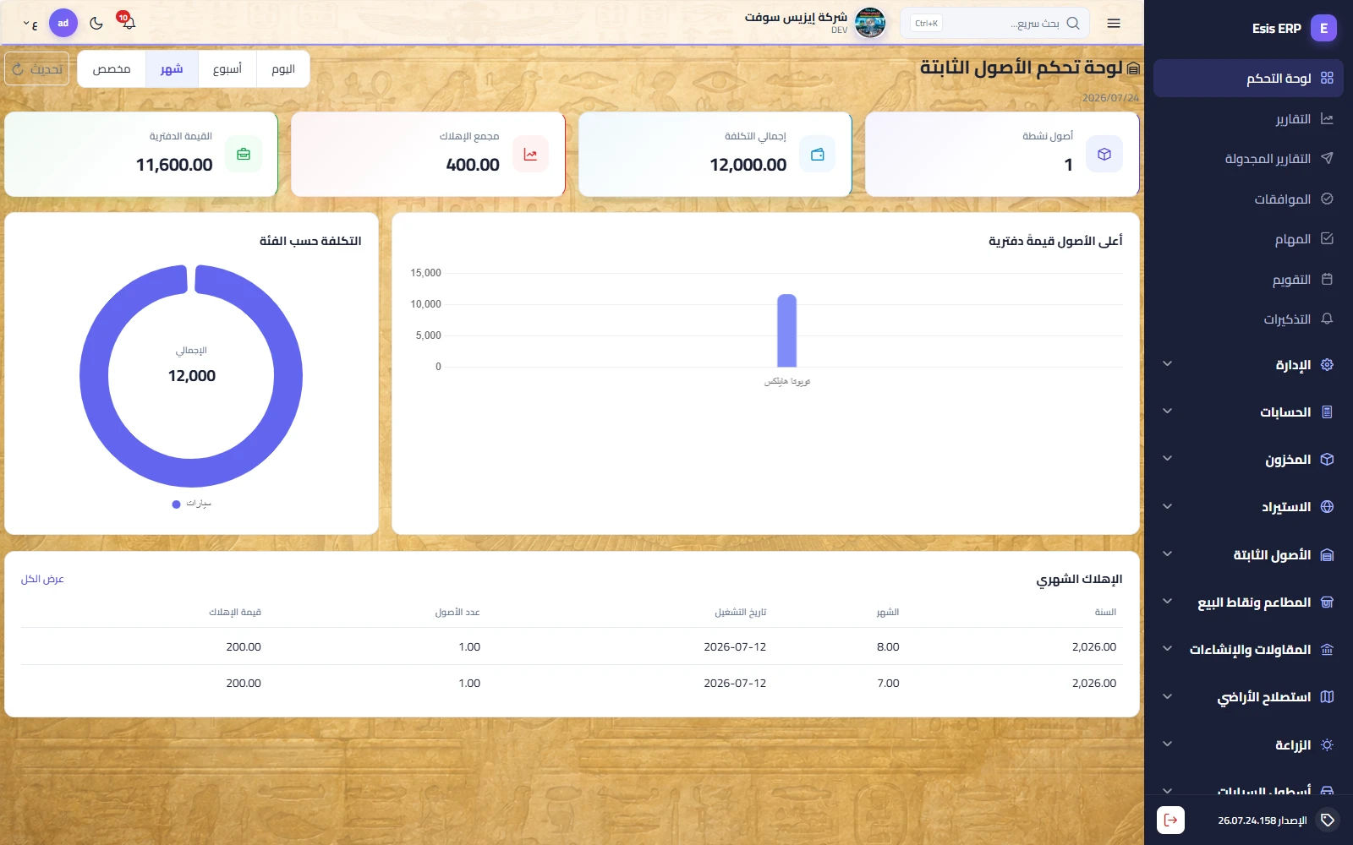Open المهام in sidebar
1353x845 pixels.
coord(1248,239)
